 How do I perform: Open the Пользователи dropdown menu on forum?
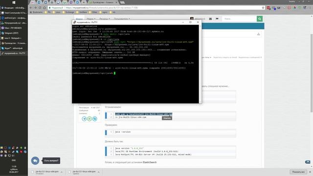coord(122,19)
